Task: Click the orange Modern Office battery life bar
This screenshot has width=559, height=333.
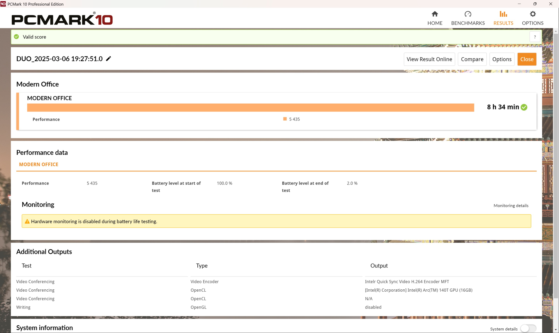Action: click(250, 107)
